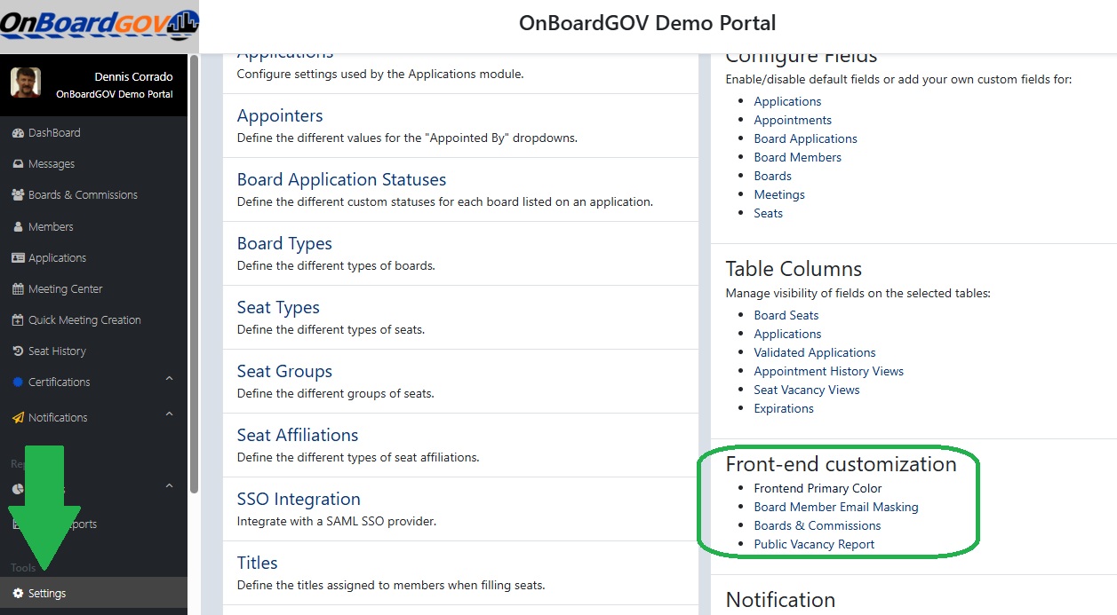This screenshot has height=615, width=1117.
Task: Open Board Seats table columns
Action: (x=786, y=315)
